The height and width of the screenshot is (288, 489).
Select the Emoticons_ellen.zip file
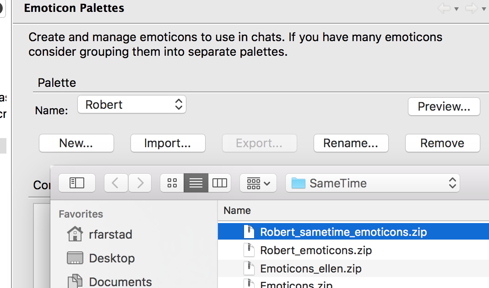(310, 269)
